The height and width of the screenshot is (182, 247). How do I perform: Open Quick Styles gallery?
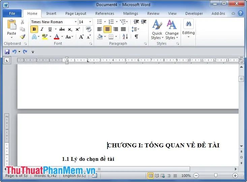coord(157,30)
